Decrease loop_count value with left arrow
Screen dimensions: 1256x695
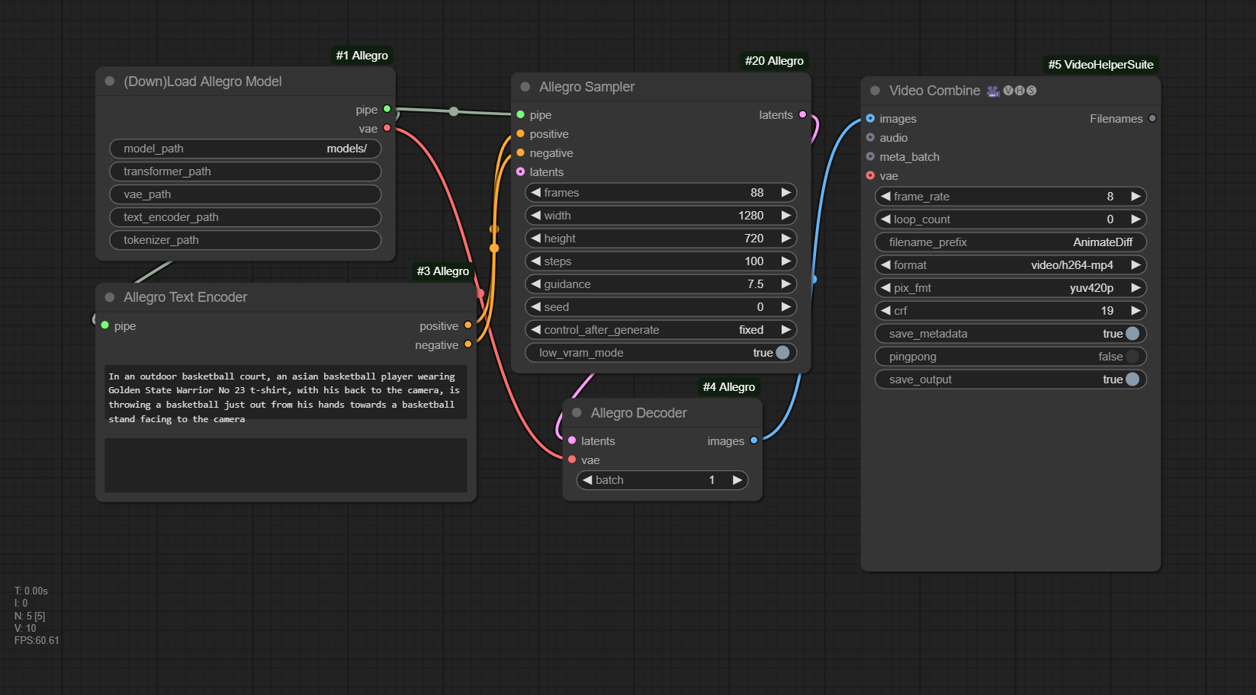click(x=886, y=219)
